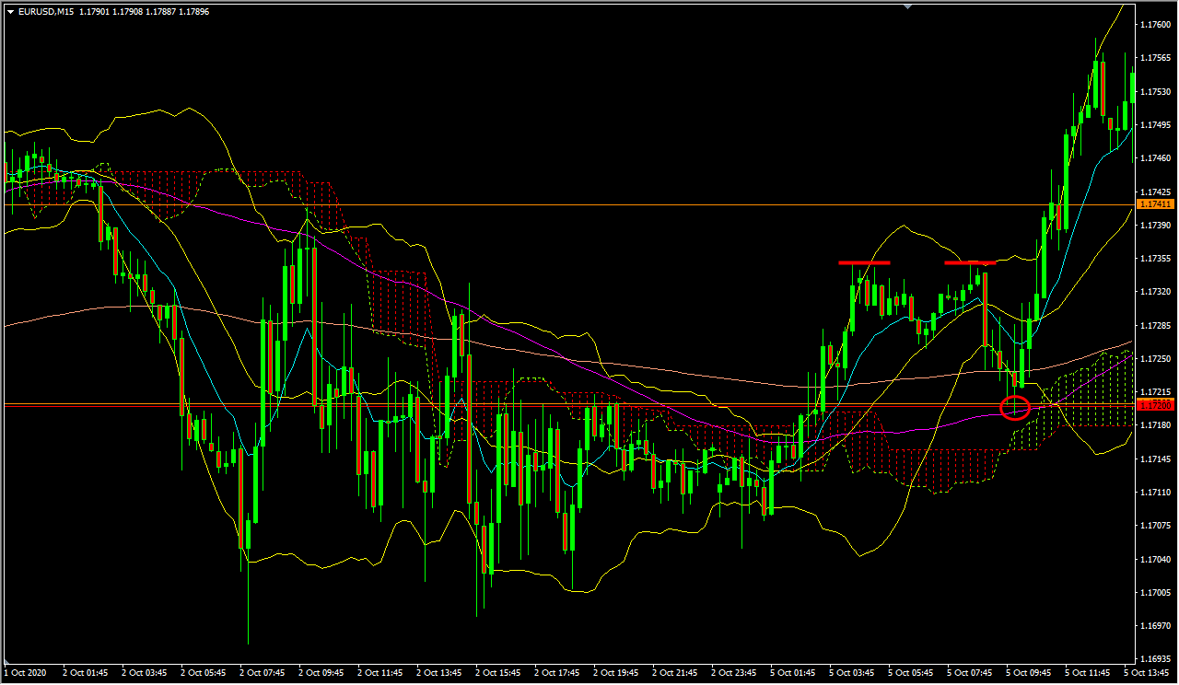The width and height of the screenshot is (1179, 685).
Task: Click the 1.17320 price scale value
Action: coord(1155,292)
